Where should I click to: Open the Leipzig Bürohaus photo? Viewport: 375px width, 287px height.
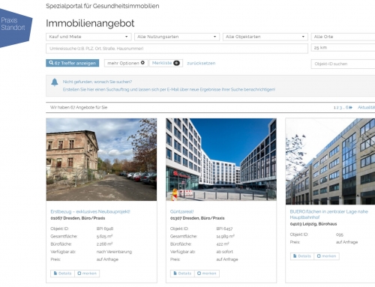(x=330, y=161)
